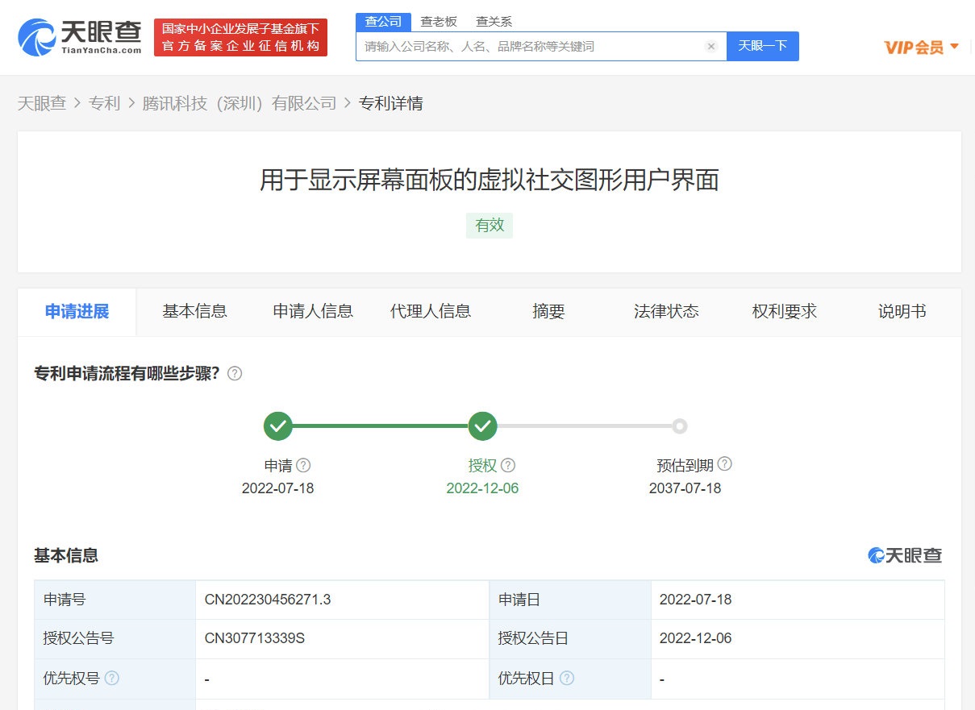
Task: Select the 查老板 search mode
Action: (x=439, y=22)
